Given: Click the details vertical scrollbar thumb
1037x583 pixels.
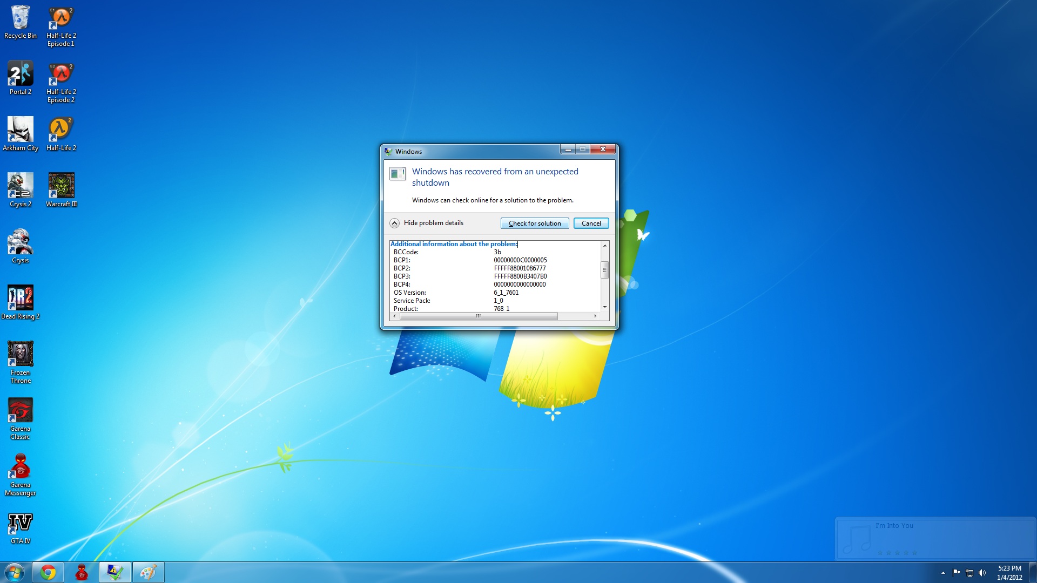Looking at the screenshot, I should pos(605,270).
